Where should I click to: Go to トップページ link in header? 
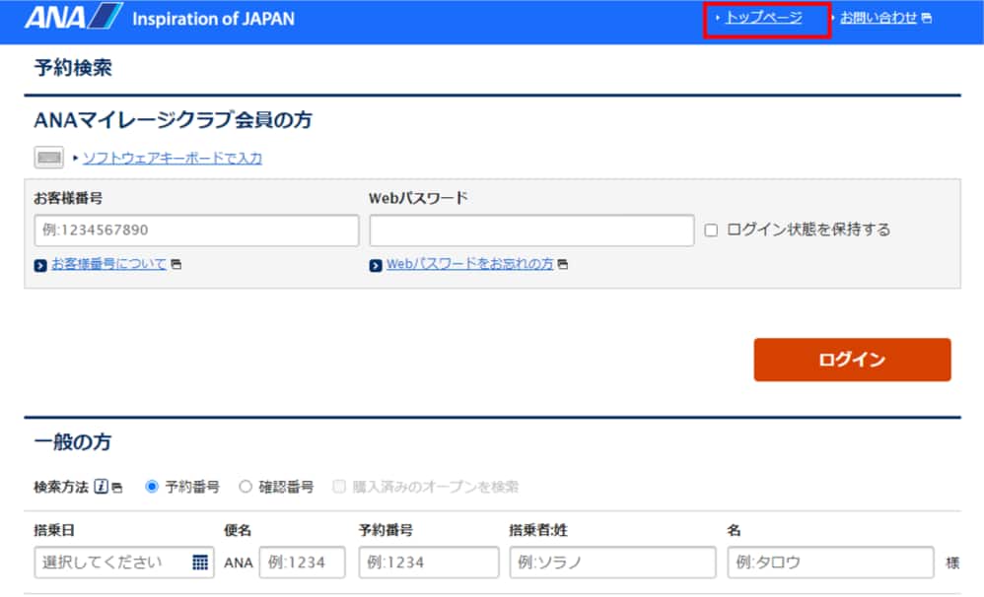763,18
